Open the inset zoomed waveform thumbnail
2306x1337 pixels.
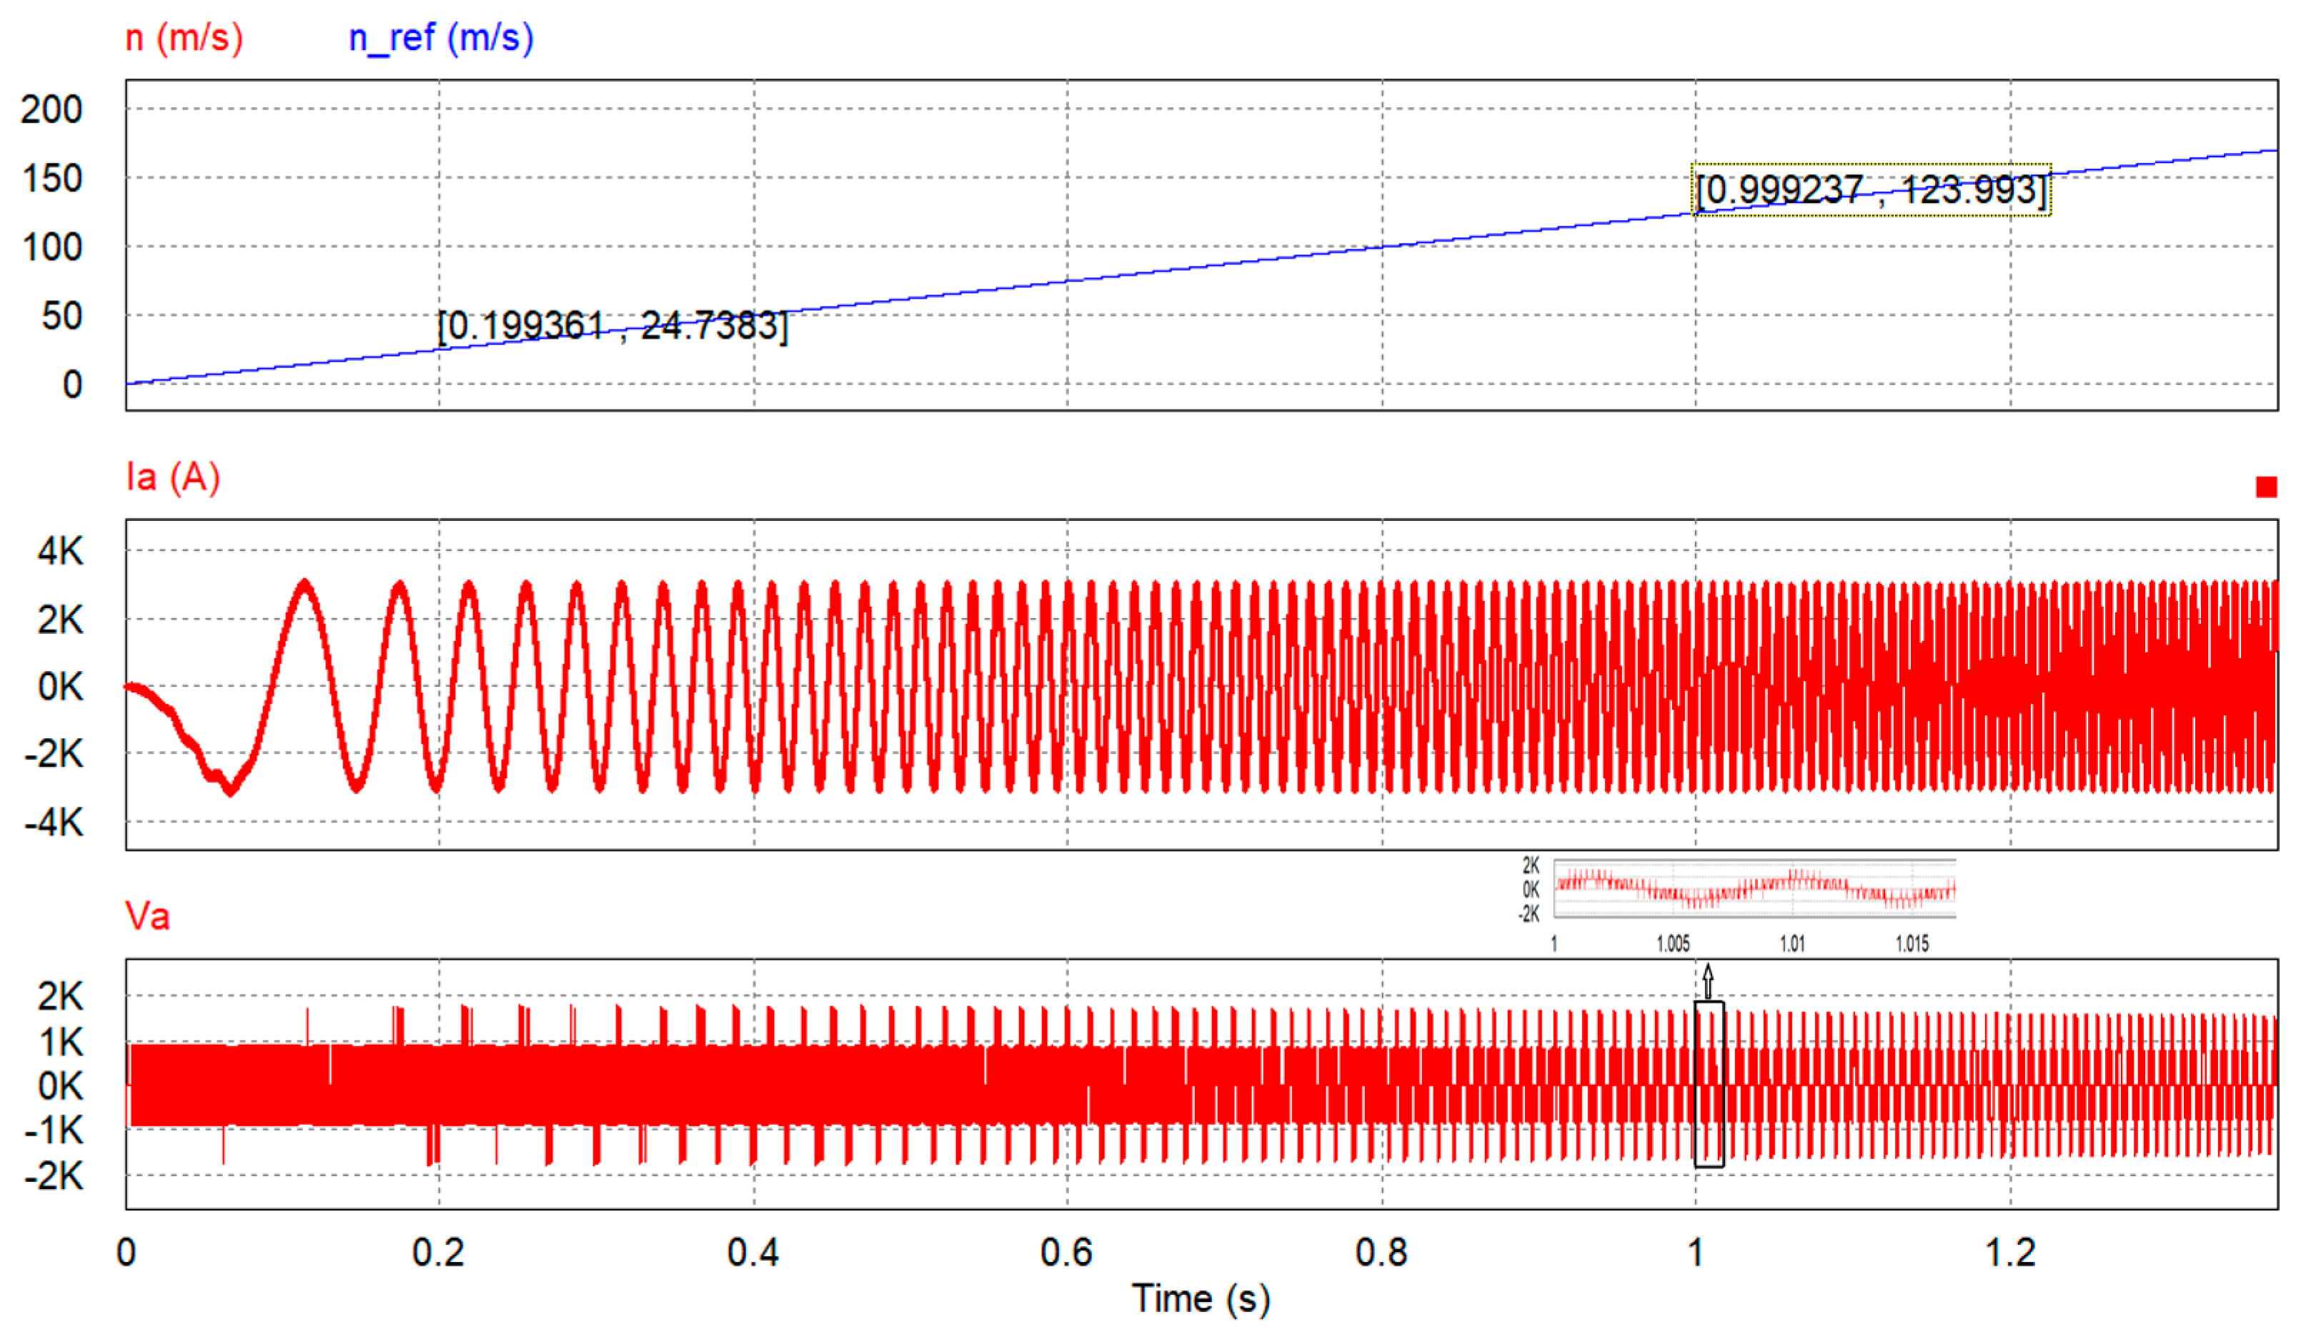1754,887
